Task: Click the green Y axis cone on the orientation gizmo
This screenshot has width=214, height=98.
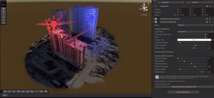Action: (x=144, y=5)
